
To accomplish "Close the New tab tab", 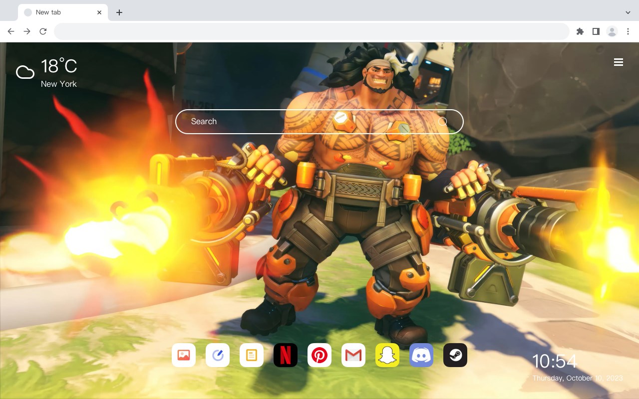I will [x=99, y=12].
